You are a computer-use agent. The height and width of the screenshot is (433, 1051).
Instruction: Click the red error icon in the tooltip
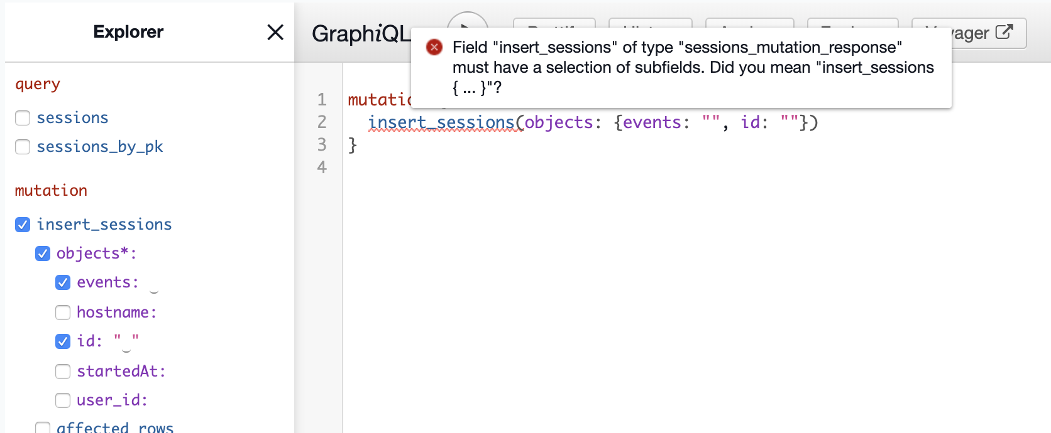434,47
